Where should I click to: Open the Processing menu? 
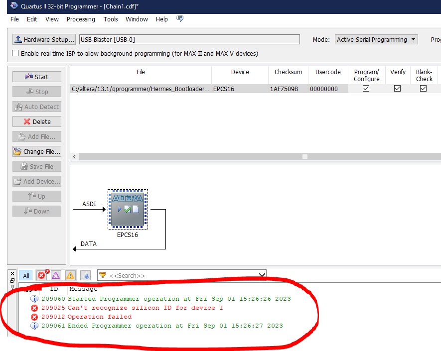pos(81,19)
